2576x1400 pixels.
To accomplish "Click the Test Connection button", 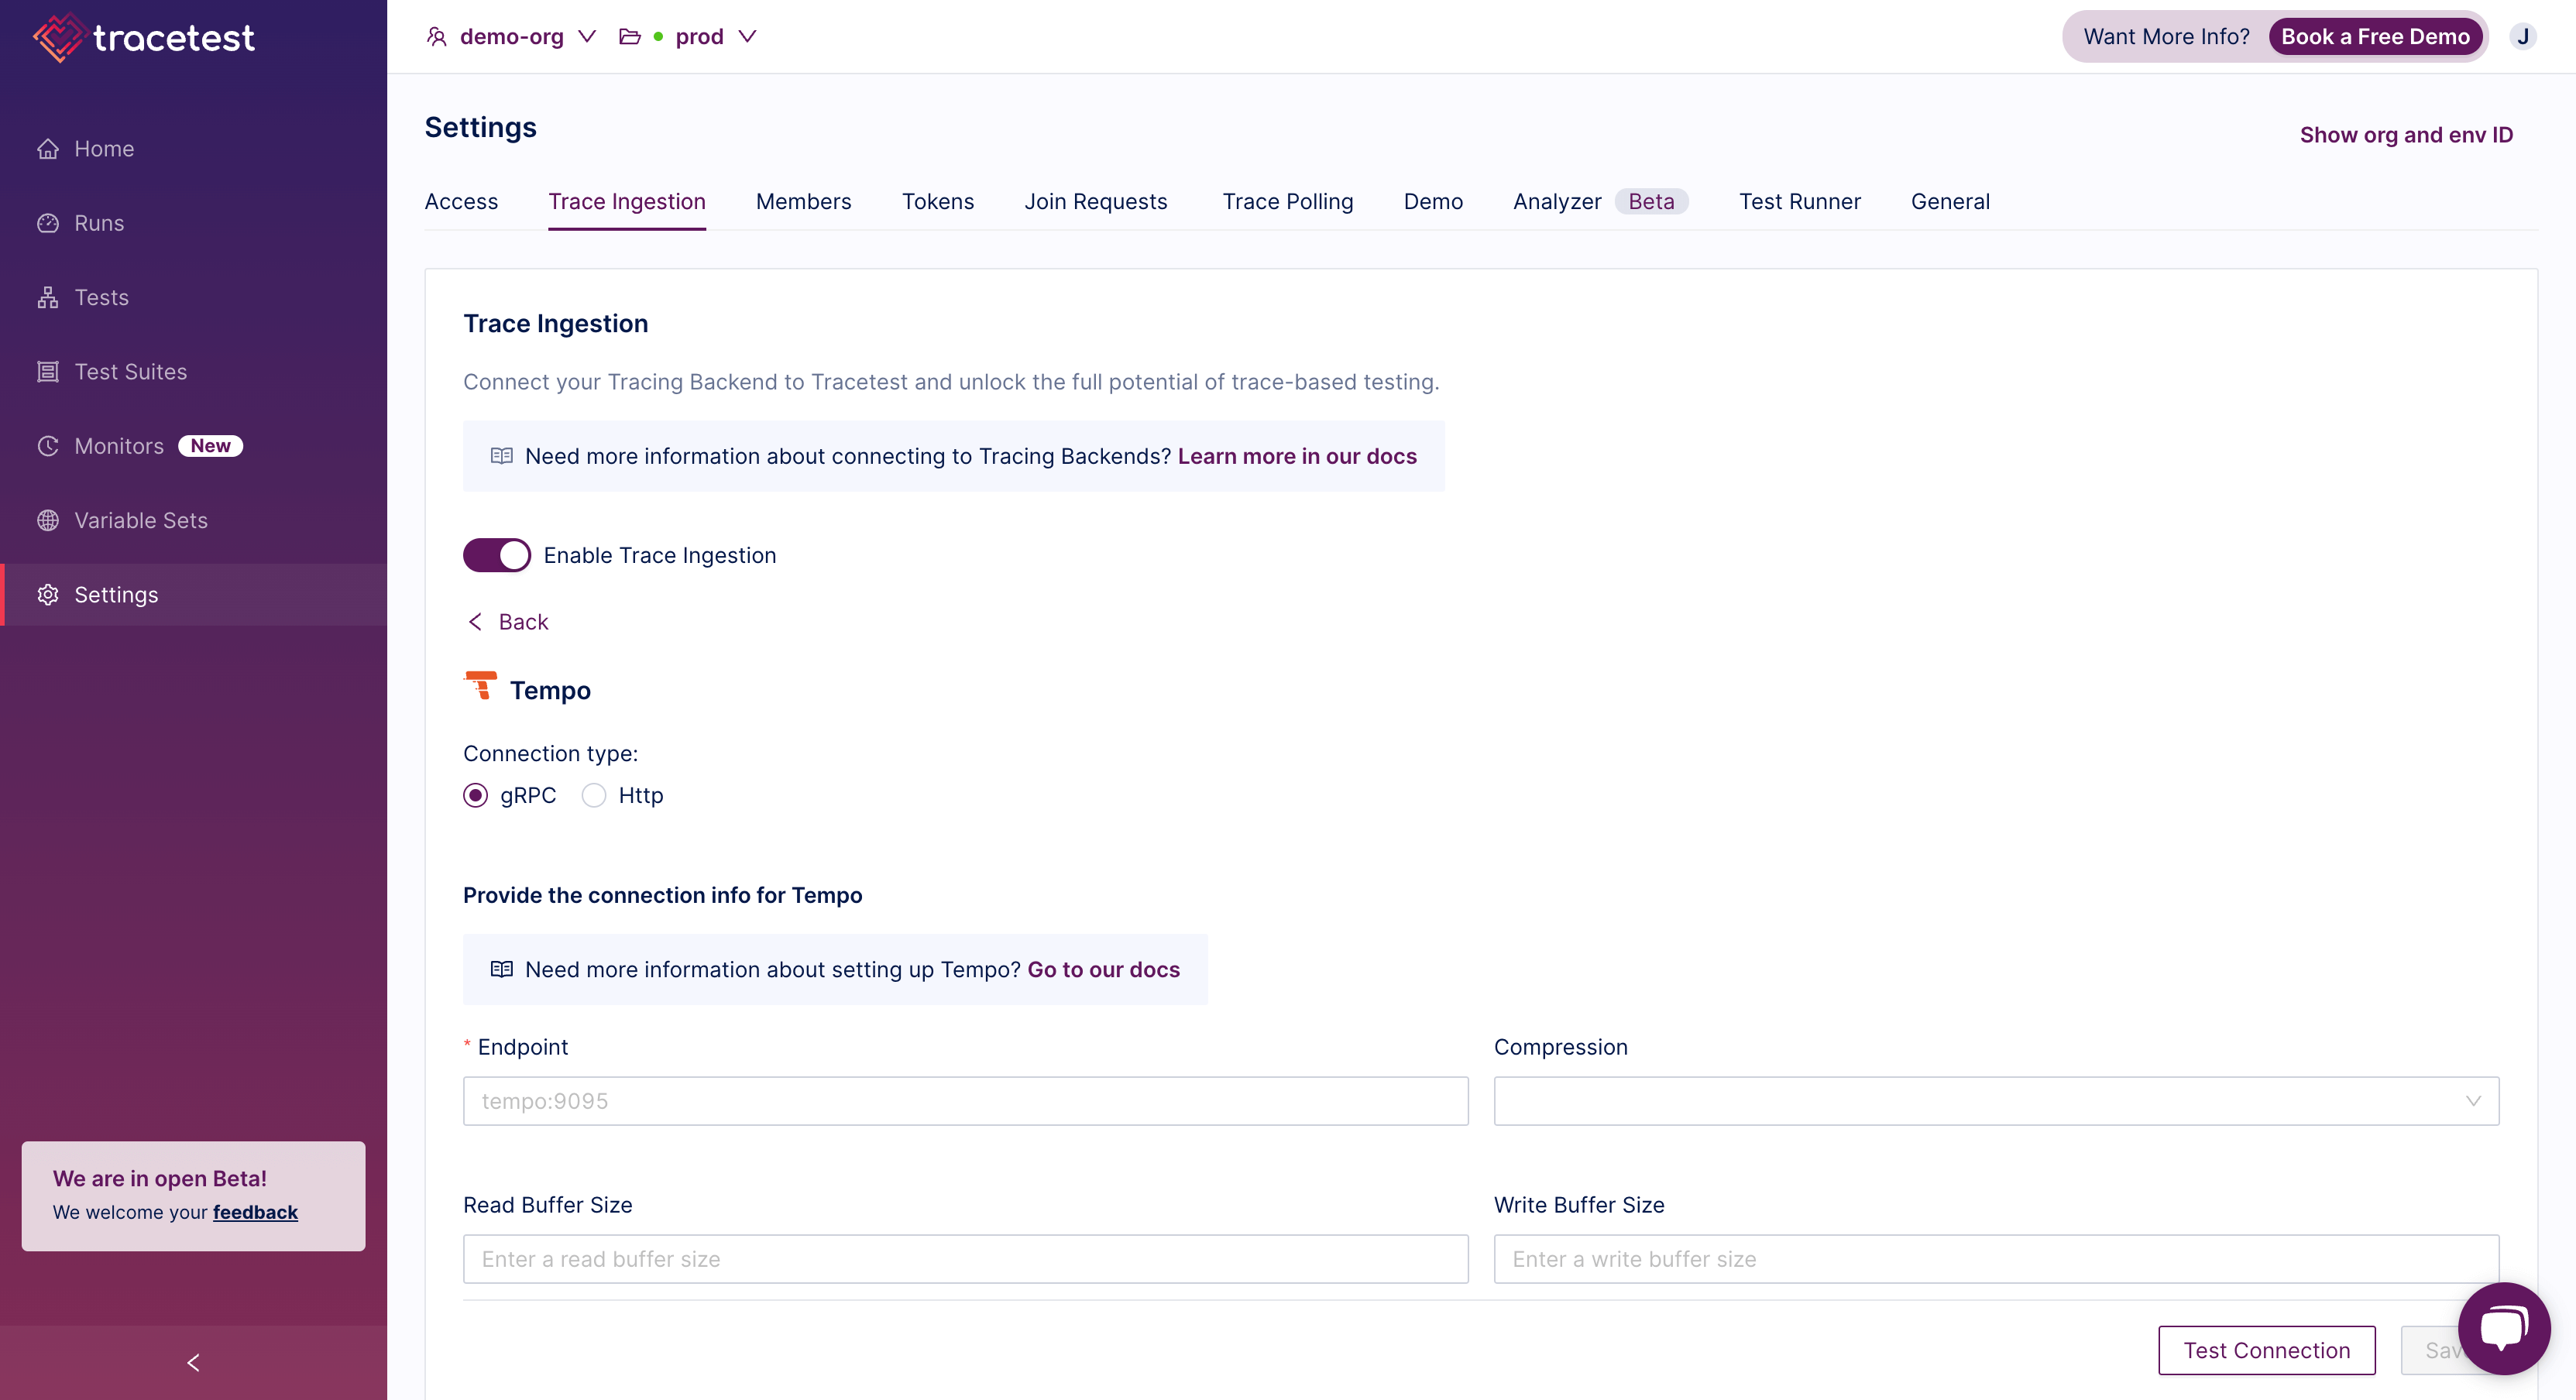I will (x=2265, y=1348).
